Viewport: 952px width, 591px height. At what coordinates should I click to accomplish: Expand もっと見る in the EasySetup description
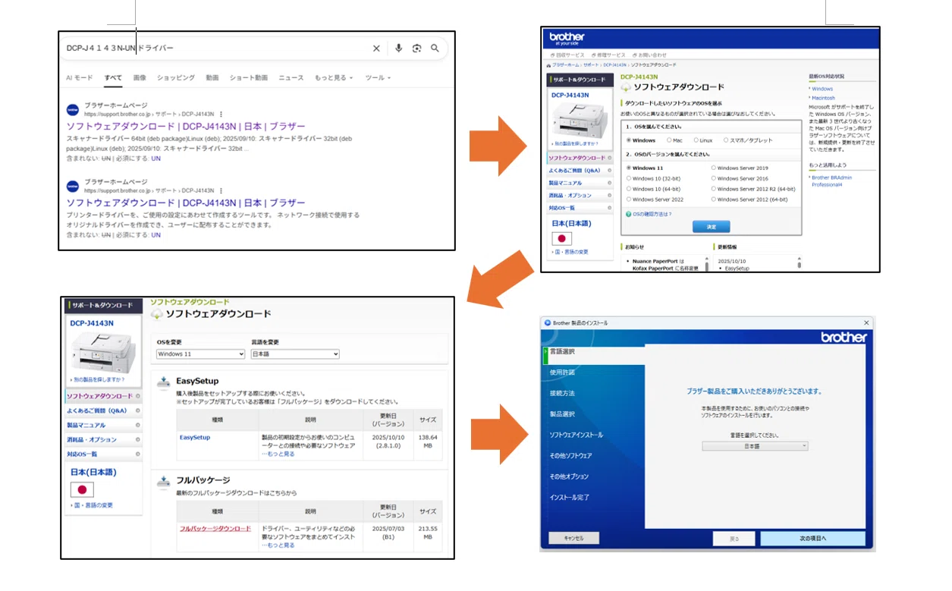pos(278,454)
